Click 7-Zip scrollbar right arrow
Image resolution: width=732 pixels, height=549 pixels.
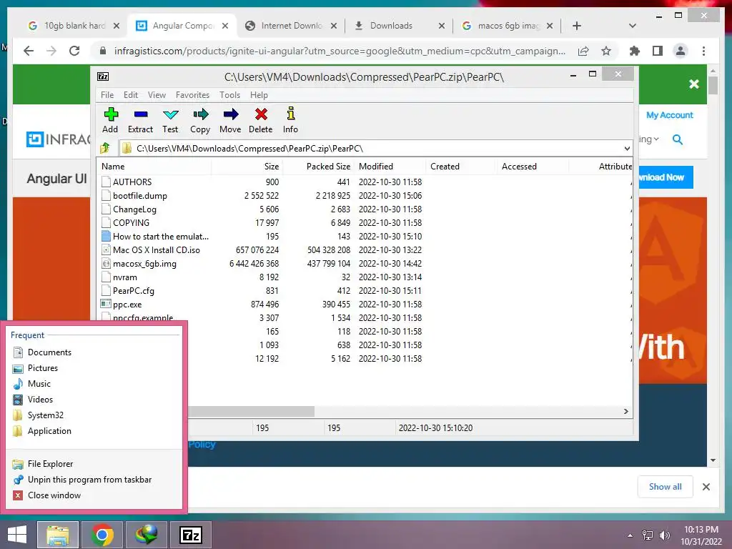click(626, 411)
